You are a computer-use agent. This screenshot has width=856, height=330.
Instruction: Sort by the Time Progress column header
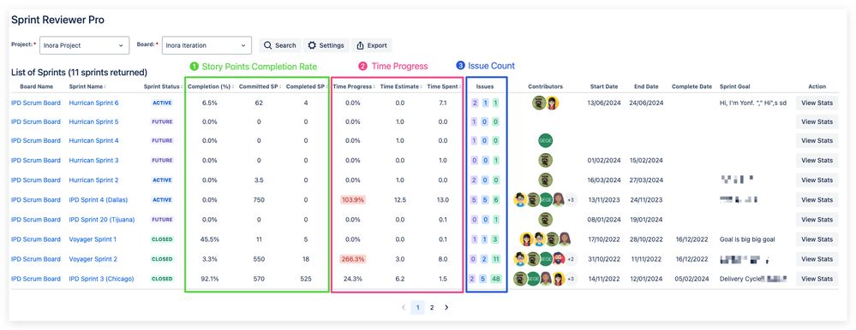pos(354,86)
